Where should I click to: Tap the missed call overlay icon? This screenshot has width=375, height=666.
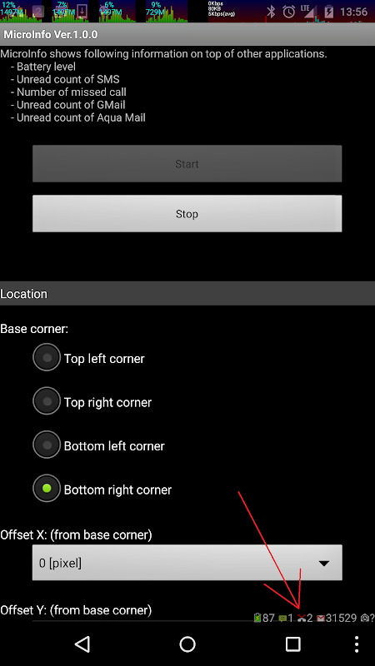tap(302, 618)
